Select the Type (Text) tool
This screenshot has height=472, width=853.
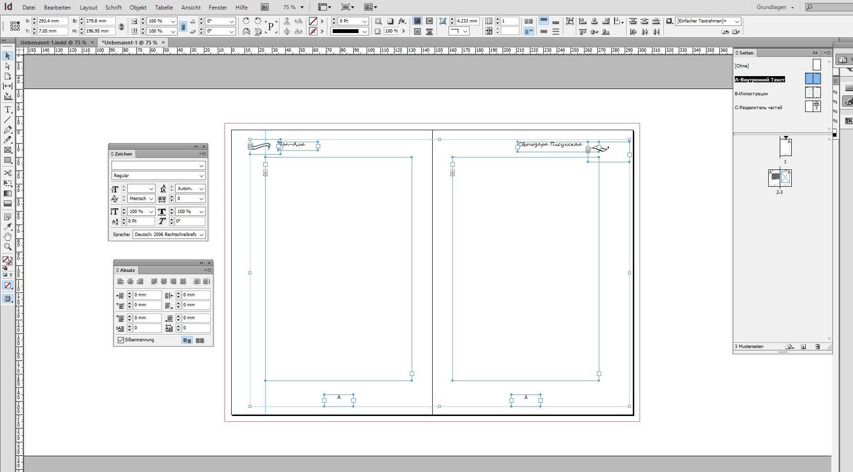tap(8, 110)
